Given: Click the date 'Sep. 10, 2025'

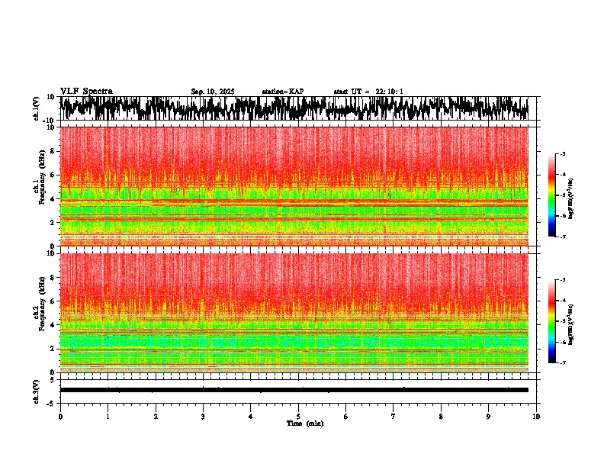Looking at the screenshot, I should click(213, 92).
